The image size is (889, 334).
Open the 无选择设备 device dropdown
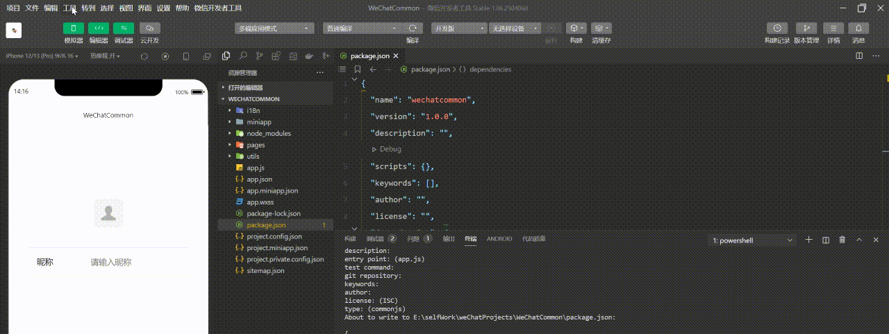pyautogui.click(x=516, y=28)
